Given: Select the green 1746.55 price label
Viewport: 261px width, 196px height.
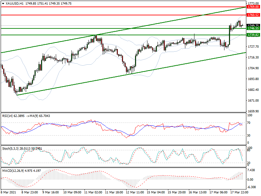Looking at the screenshot, I should (x=253, y=28).
